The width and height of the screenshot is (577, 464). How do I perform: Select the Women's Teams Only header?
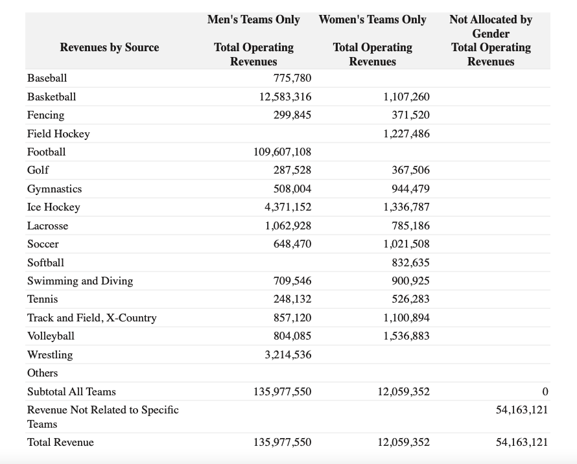[x=372, y=19]
